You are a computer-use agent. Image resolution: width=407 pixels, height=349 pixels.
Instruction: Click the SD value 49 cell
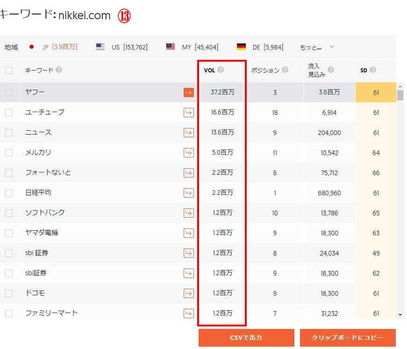click(376, 253)
